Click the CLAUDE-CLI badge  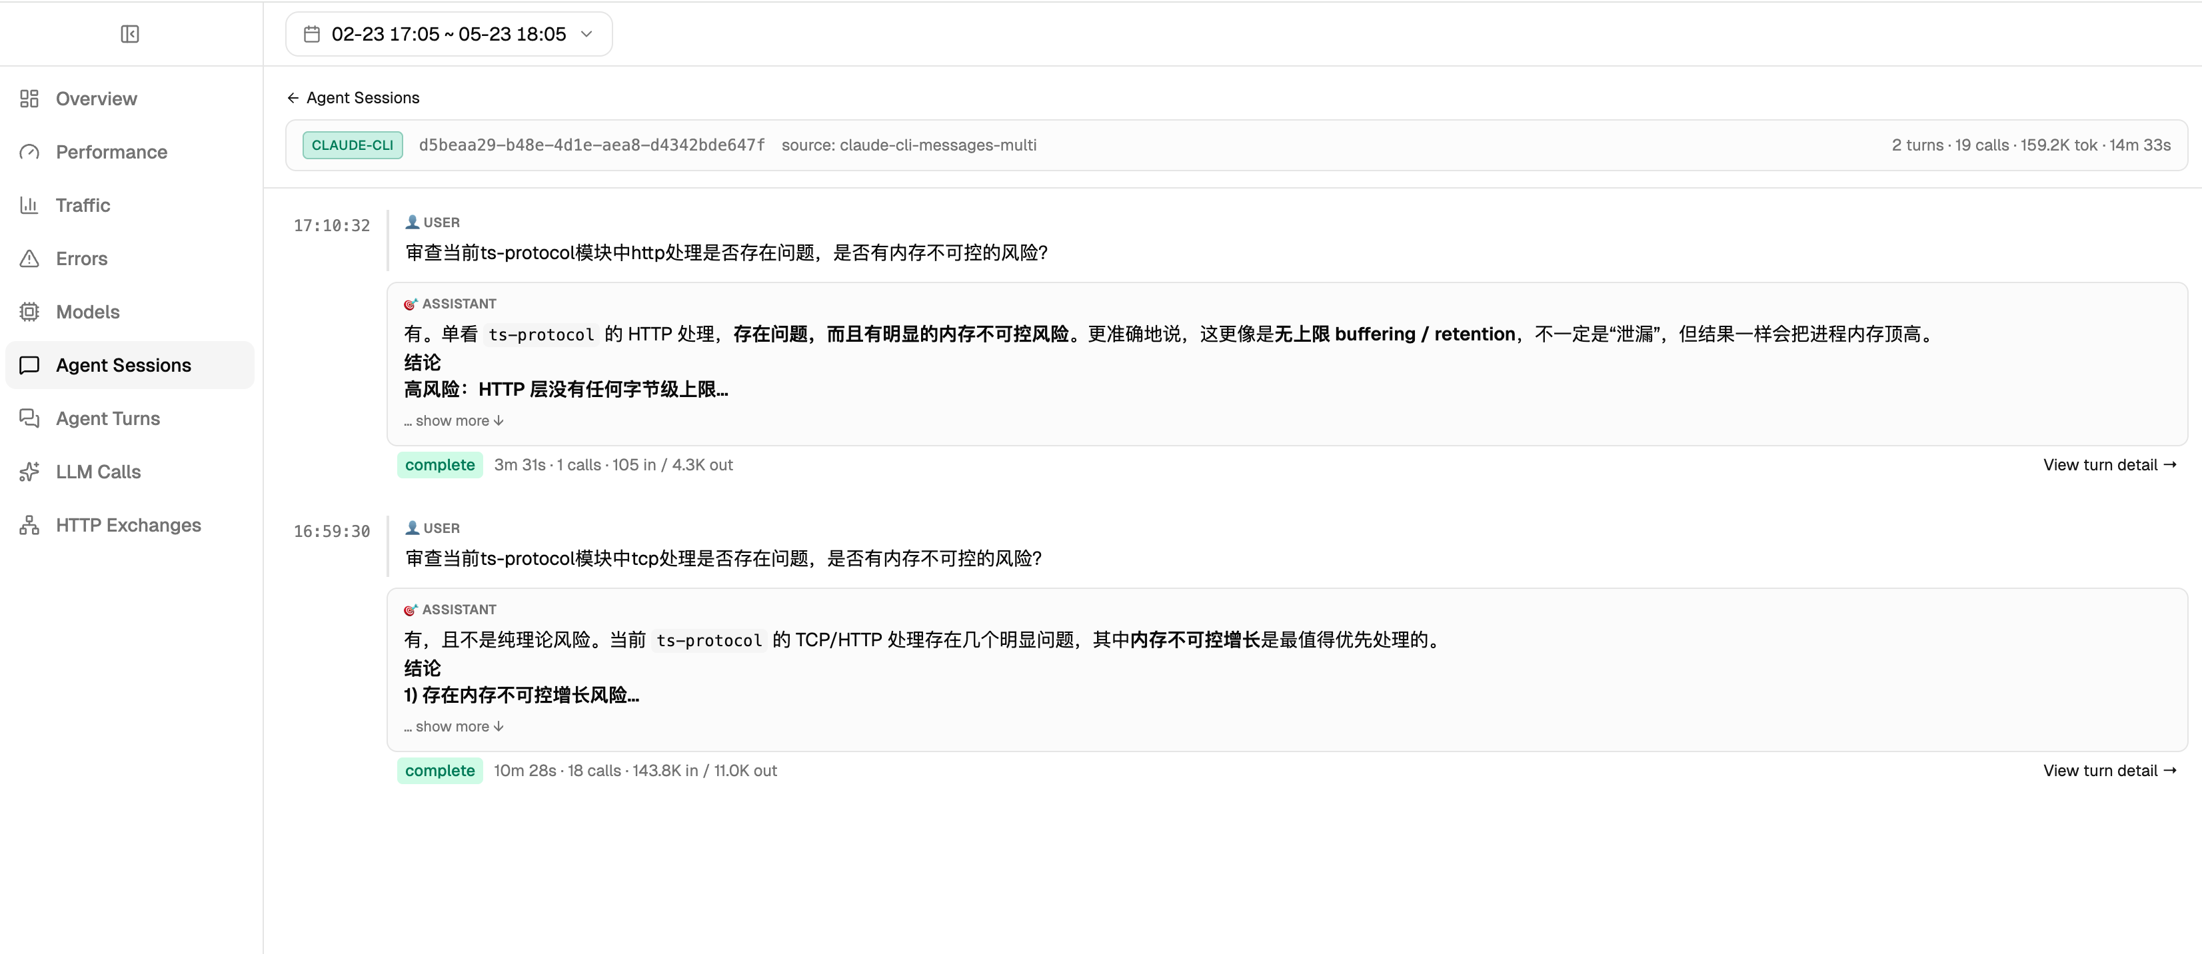pos(352,145)
